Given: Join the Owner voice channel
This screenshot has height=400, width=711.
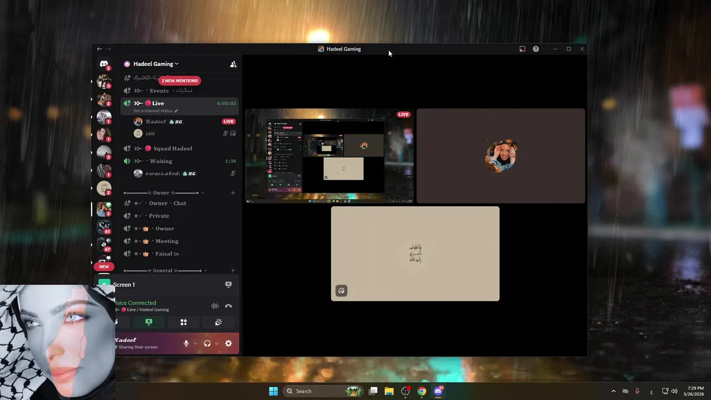Looking at the screenshot, I should click(179, 228).
